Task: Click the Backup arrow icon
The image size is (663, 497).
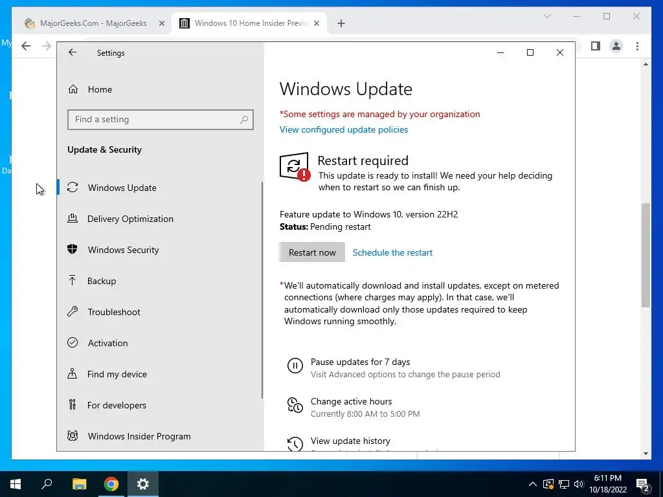Action: point(73,281)
